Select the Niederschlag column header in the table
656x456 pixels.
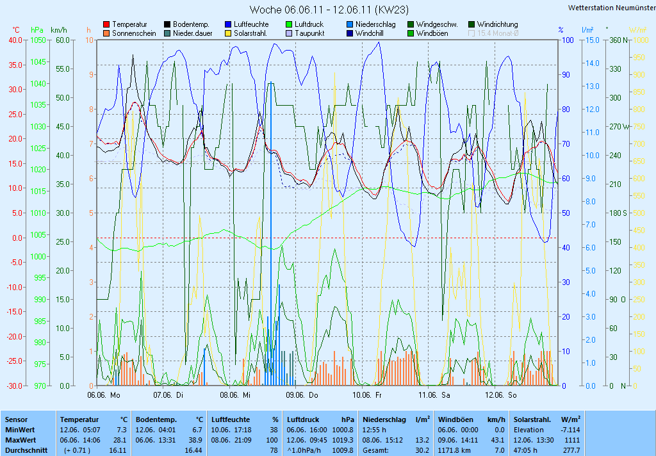pyautogui.click(x=384, y=419)
